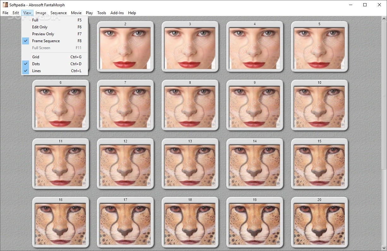Open the Image menu
387x251 pixels.
coord(41,13)
